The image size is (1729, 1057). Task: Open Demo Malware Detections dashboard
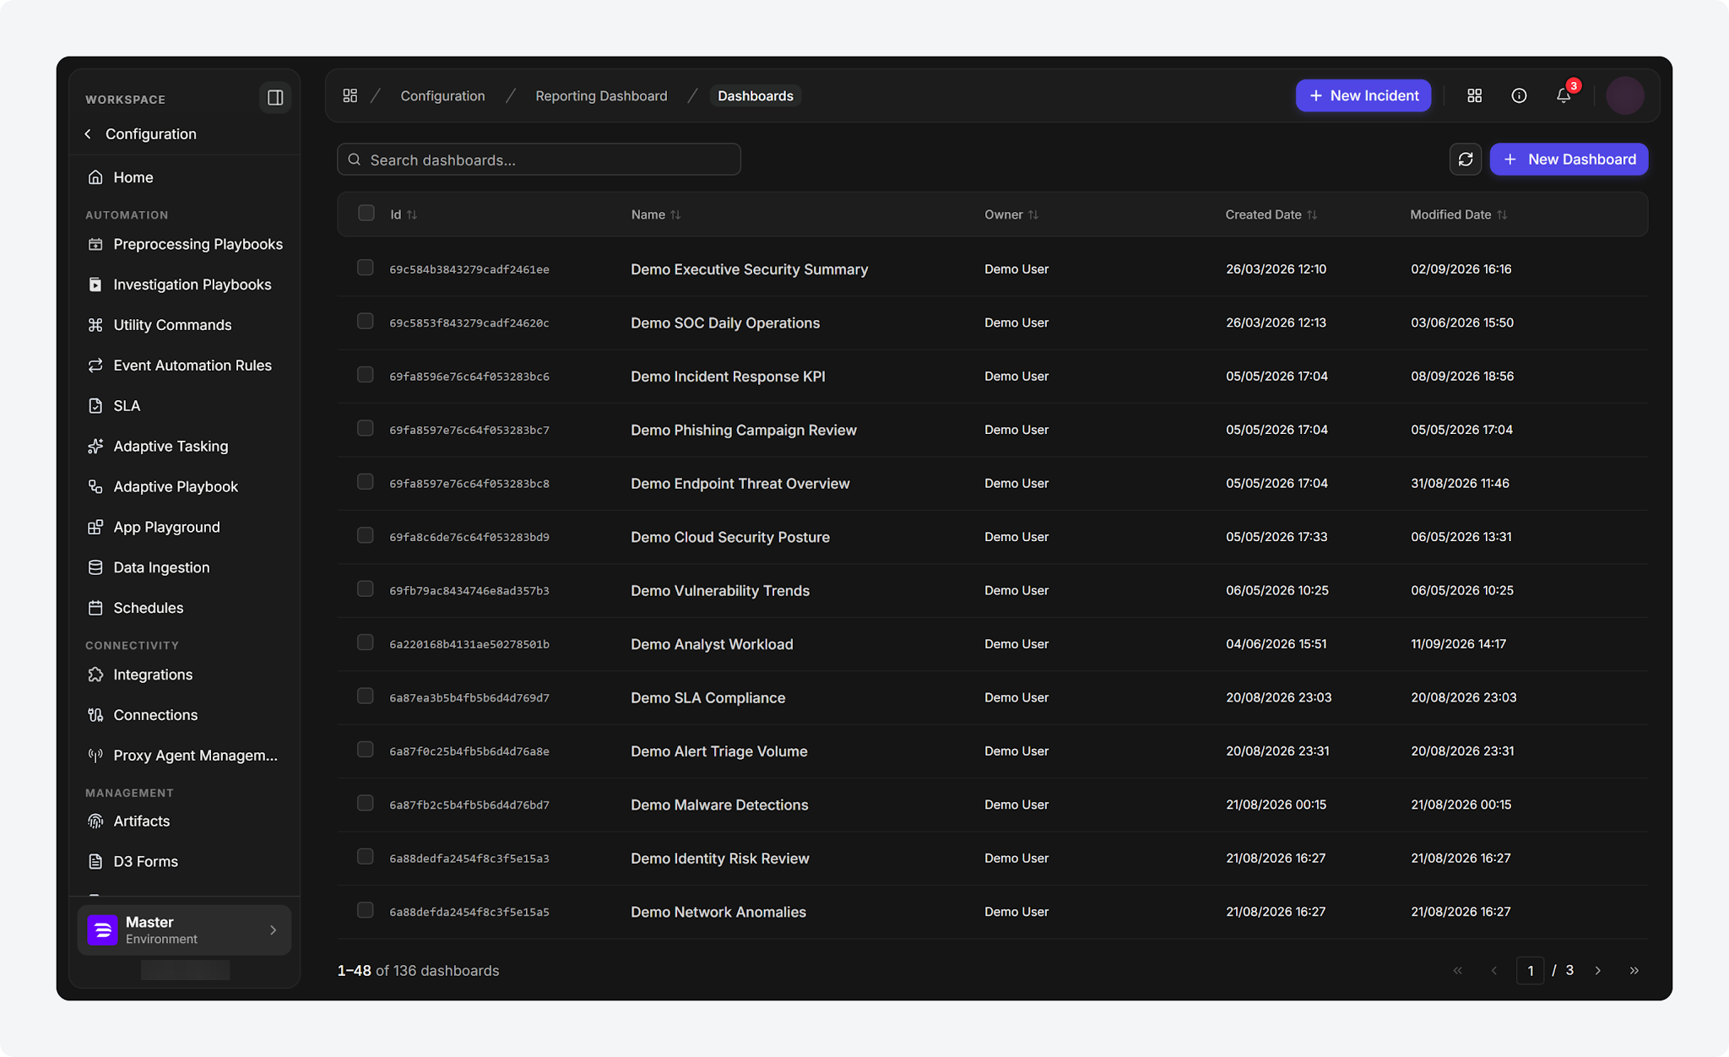click(x=719, y=805)
